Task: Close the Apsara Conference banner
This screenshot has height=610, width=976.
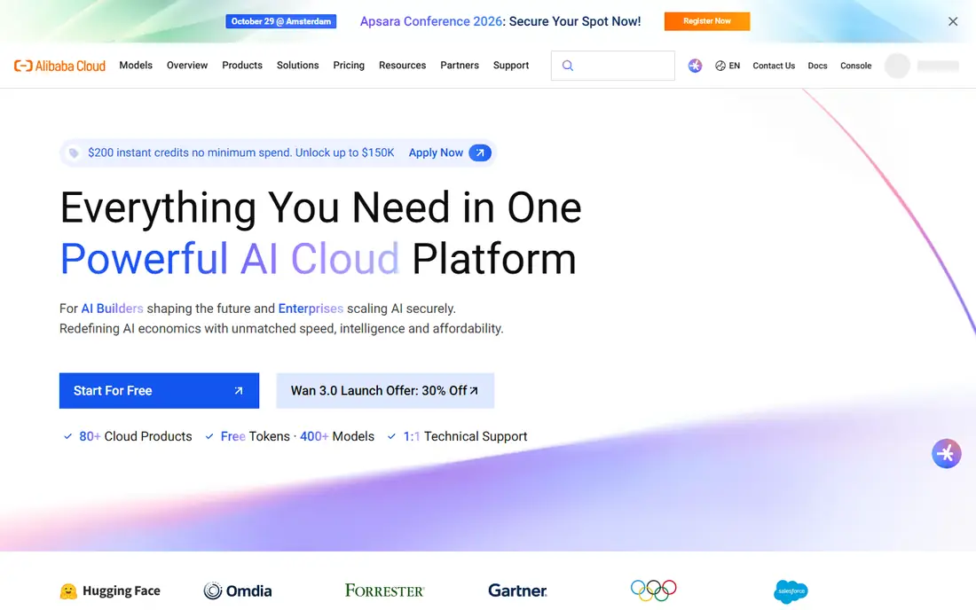Action: 952,21
